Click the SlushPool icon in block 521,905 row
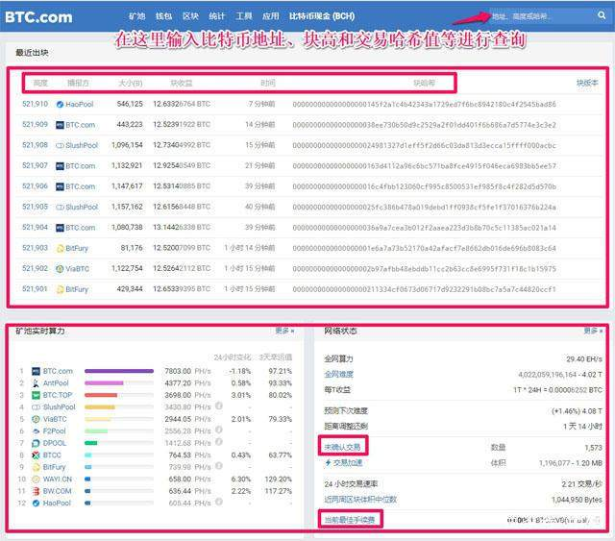 tap(60, 208)
